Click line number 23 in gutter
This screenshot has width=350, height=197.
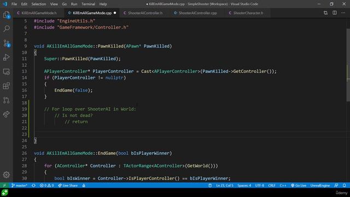(24, 134)
